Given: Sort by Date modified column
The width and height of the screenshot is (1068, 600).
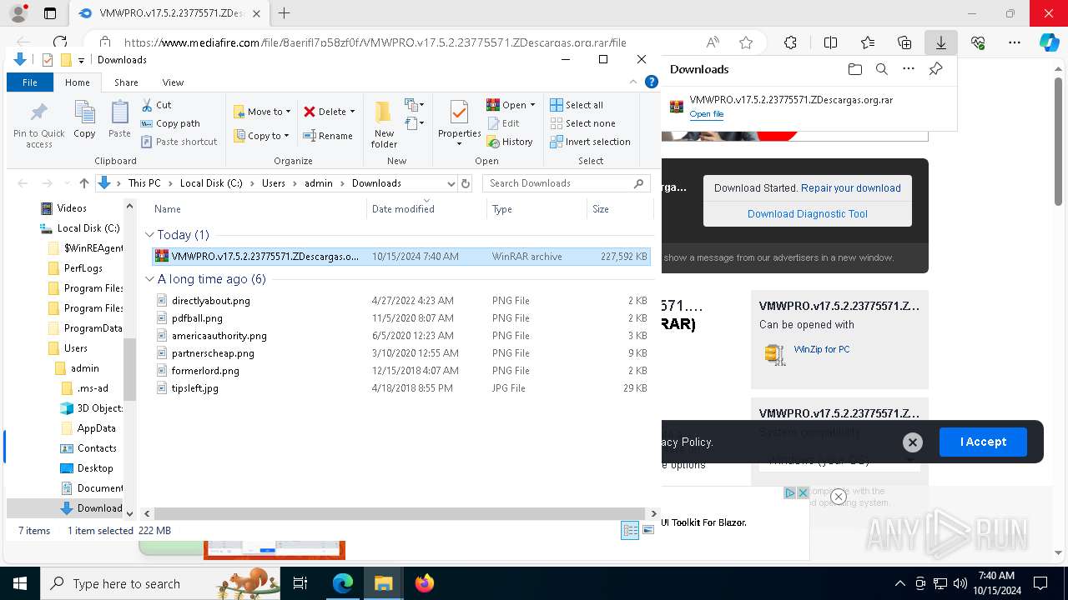Looking at the screenshot, I should pyautogui.click(x=426, y=209).
